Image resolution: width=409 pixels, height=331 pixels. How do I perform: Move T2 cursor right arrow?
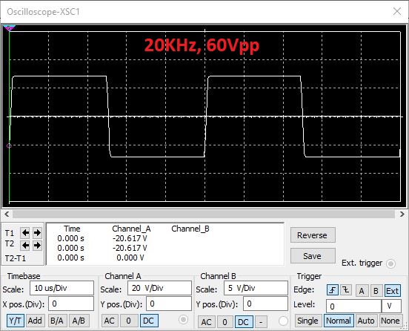37,245
